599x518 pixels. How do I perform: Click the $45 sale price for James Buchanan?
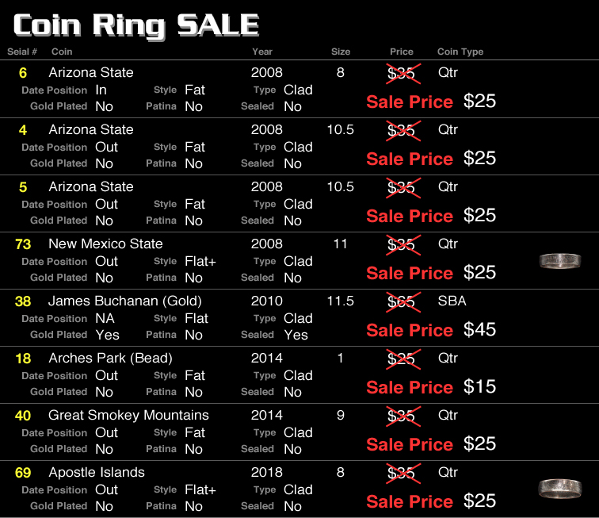(x=480, y=329)
